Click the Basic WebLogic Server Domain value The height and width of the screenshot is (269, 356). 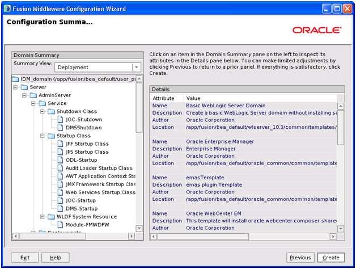click(226, 106)
